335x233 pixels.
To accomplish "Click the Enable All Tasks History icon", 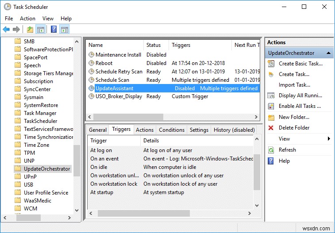I will (271, 106).
